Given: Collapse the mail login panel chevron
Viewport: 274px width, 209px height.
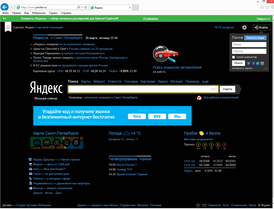Looking at the screenshot, I should click(x=266, y=69).
